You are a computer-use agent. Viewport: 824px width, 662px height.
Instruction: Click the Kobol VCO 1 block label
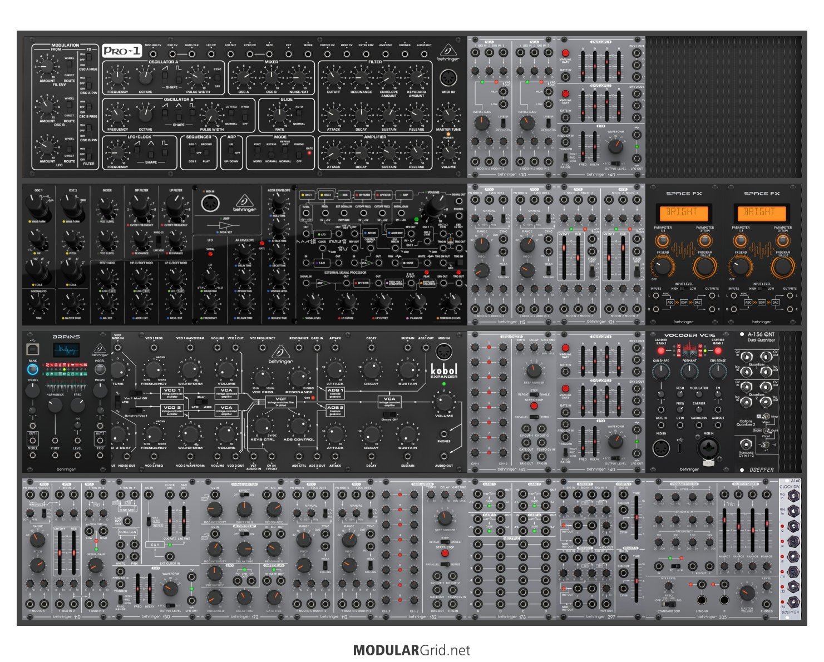tap(172, 392)
